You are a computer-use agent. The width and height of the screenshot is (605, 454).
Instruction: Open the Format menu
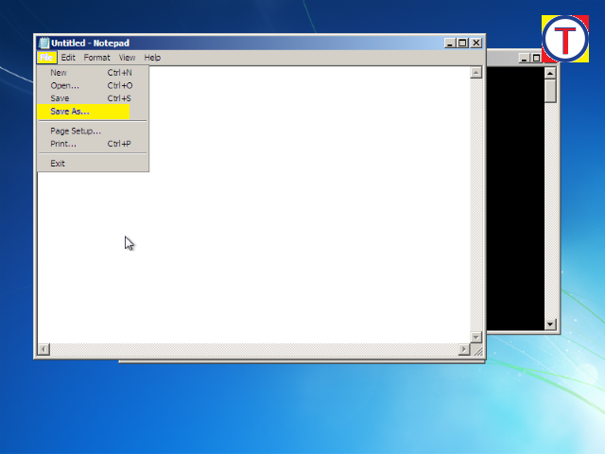click(96, 58)
